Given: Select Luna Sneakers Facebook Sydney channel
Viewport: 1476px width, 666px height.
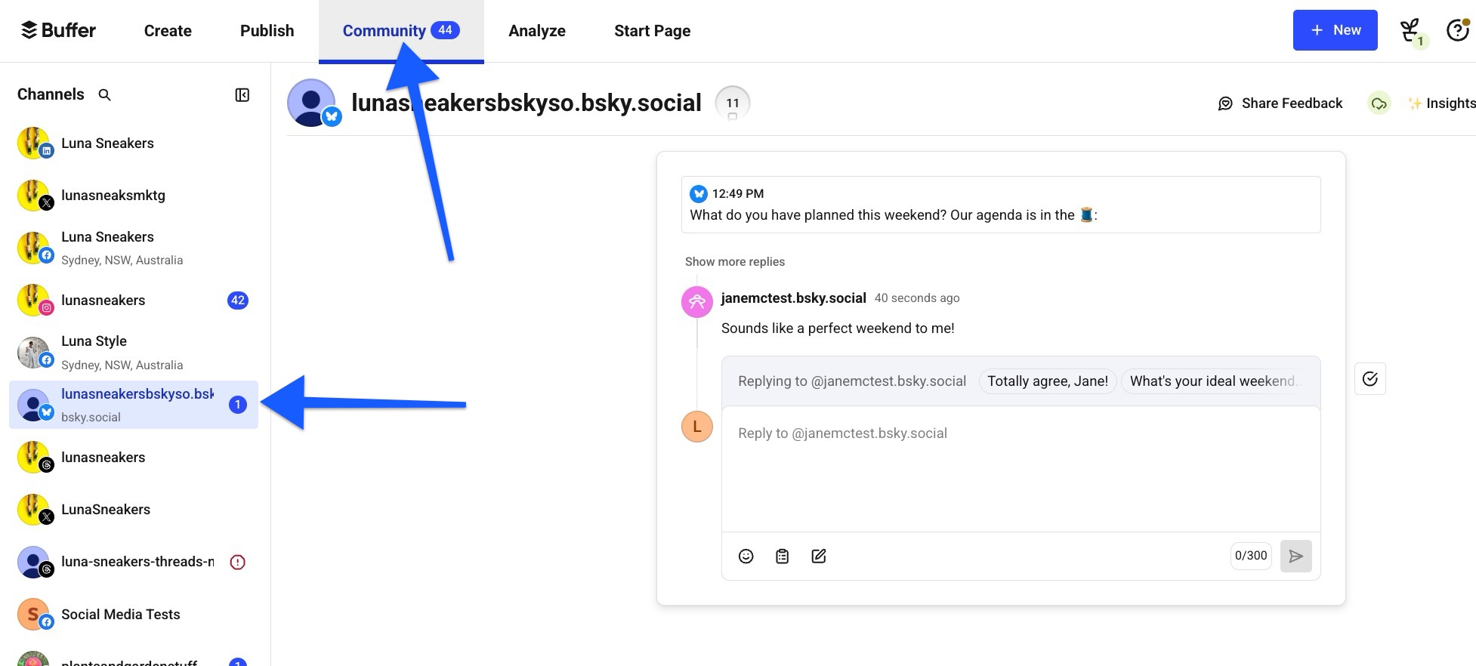Looking at the screenshot, I should click(x=134, y=248).
